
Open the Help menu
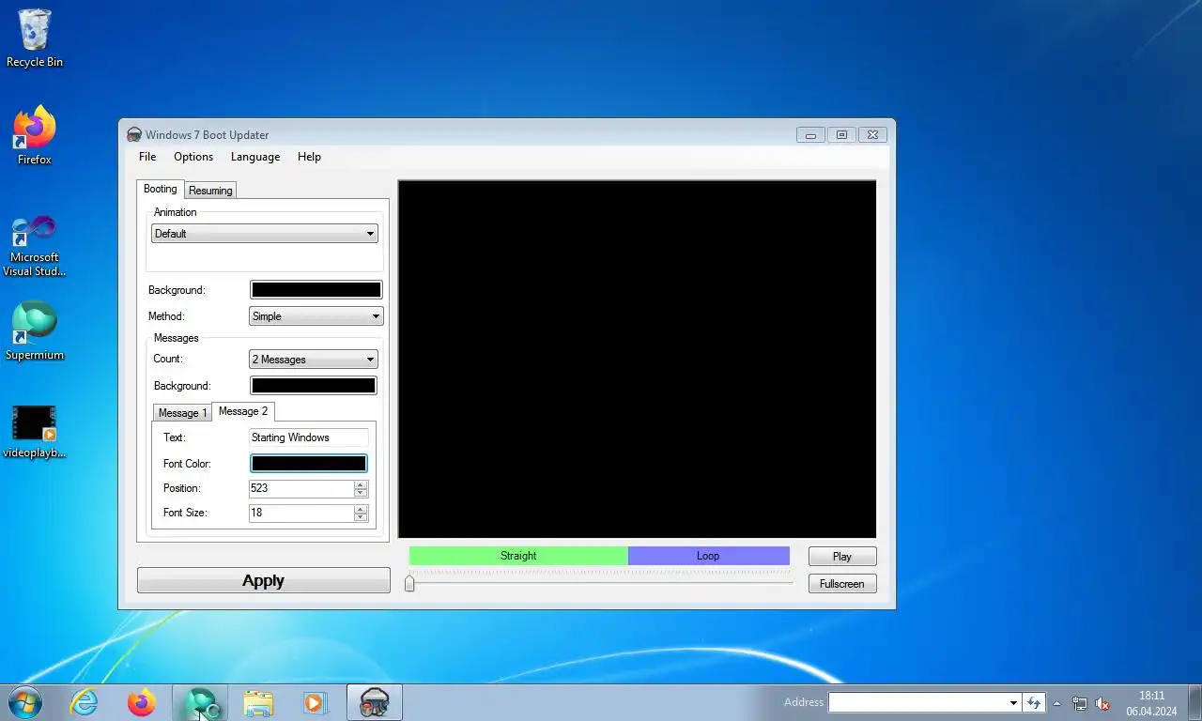(x=309, y=157)
